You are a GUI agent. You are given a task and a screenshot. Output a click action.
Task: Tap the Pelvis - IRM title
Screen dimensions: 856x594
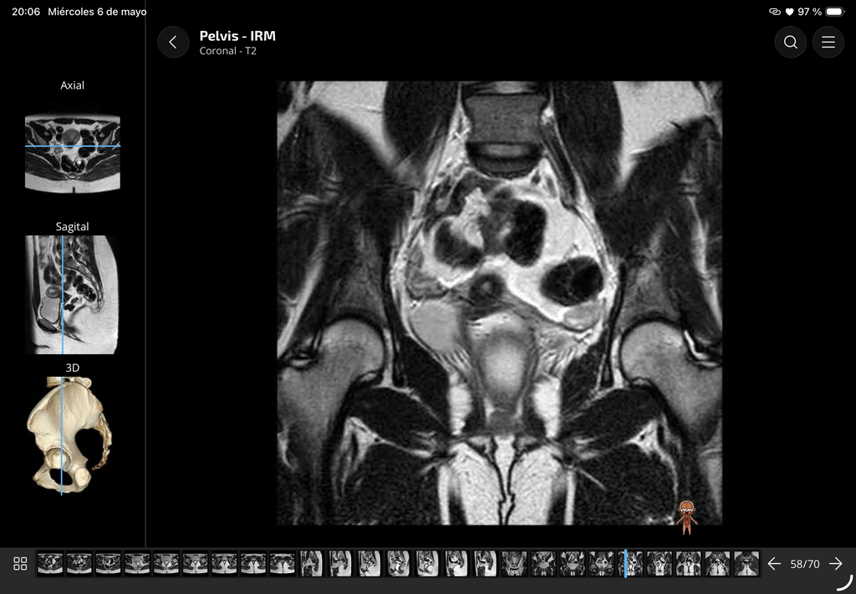click(237, 36)
